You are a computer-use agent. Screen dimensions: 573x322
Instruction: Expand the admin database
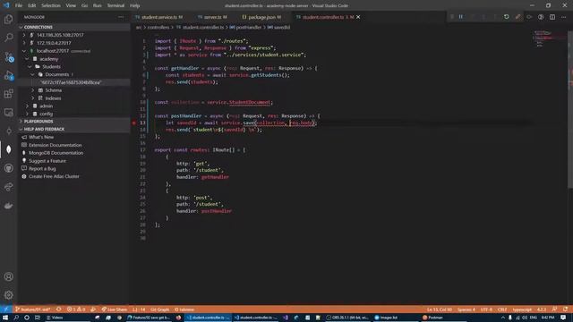[27, 106]
